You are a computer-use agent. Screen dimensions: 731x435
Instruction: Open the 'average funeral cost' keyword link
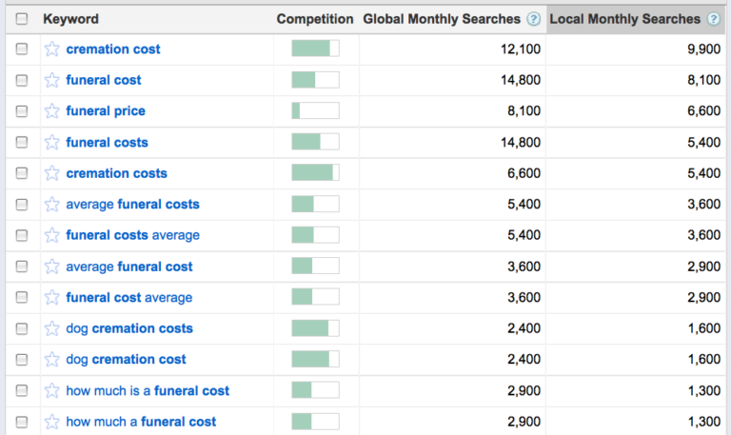coord(128,267)
